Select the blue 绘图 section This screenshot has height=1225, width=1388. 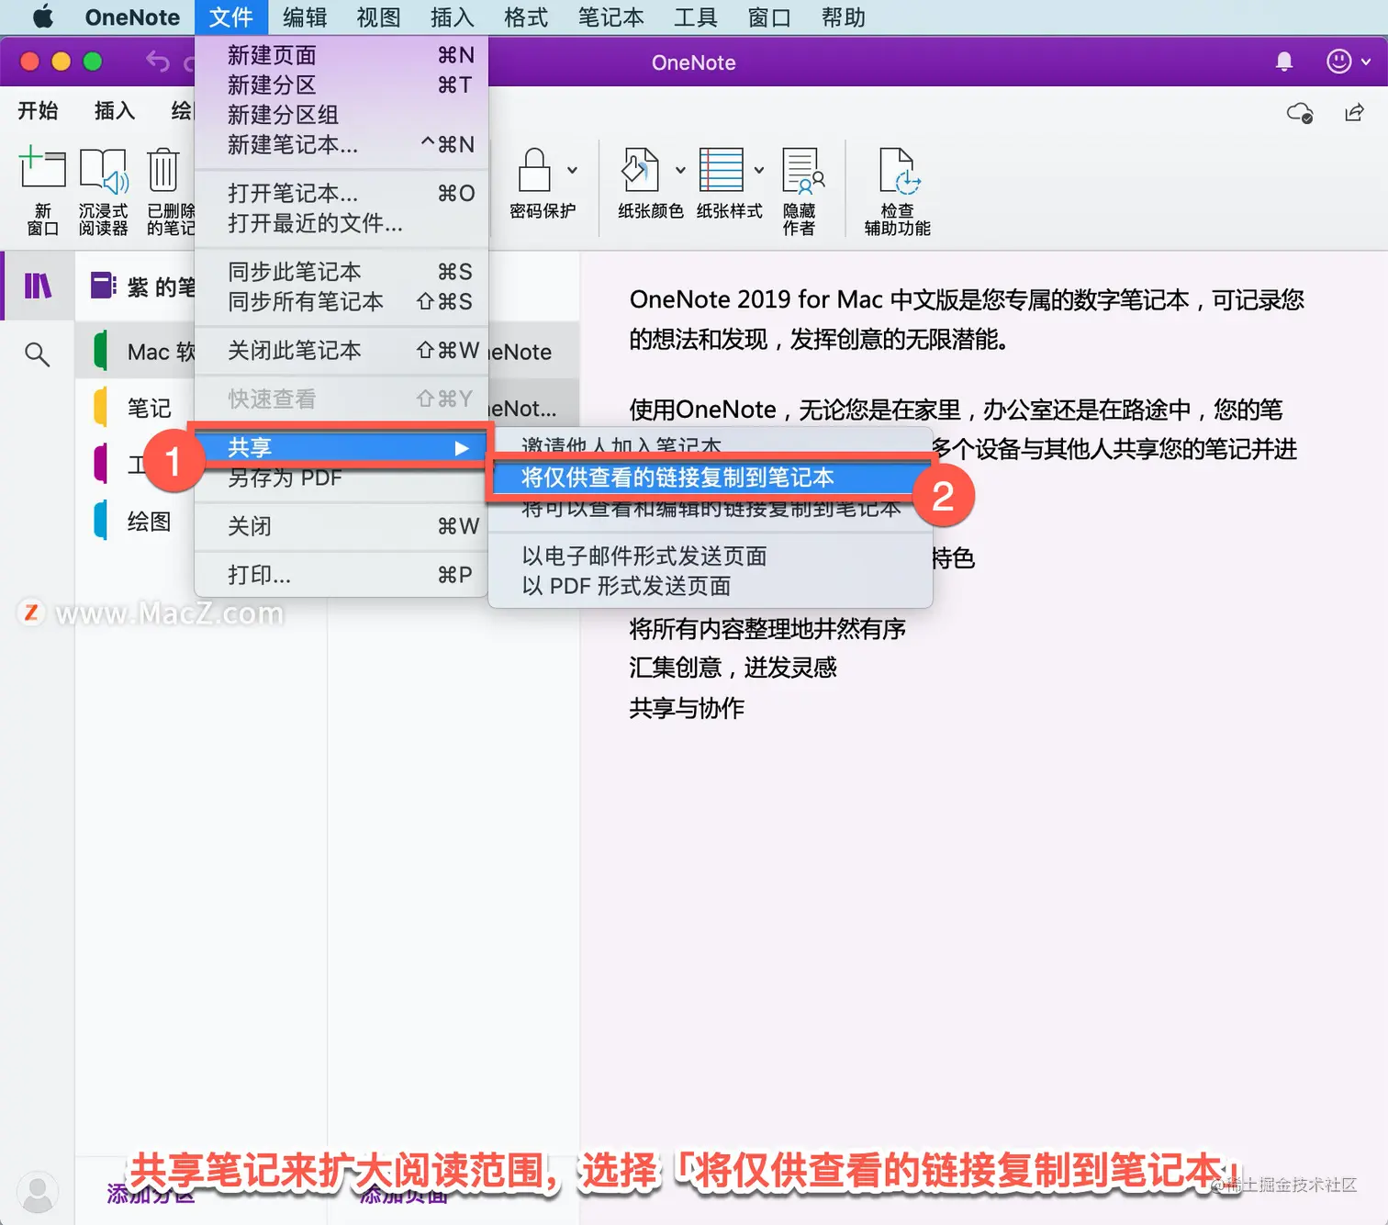[133, 521]
